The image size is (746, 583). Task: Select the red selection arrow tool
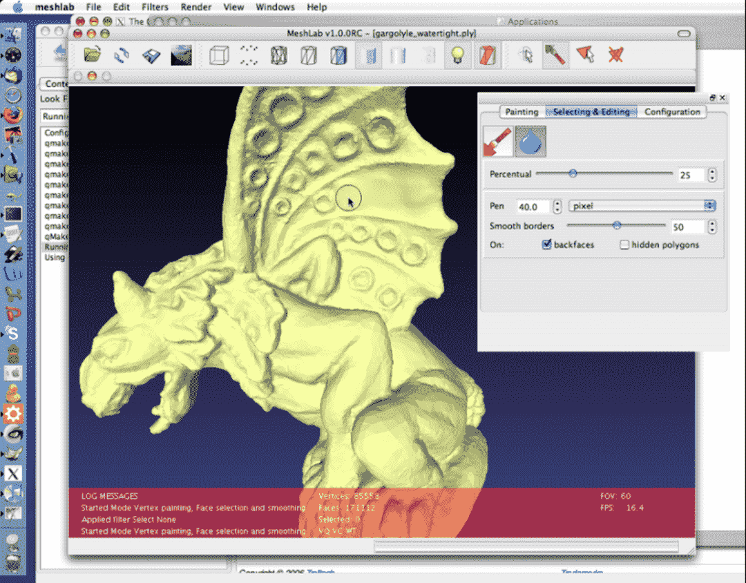(x=586, y=55)
